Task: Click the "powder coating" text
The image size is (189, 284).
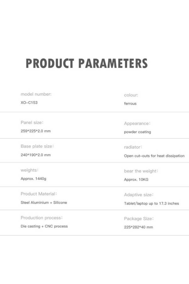Action: [x=137, y=132]
